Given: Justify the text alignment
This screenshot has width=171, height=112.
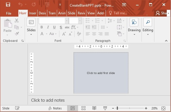Looking at the screenshot, I should (107, 34).
